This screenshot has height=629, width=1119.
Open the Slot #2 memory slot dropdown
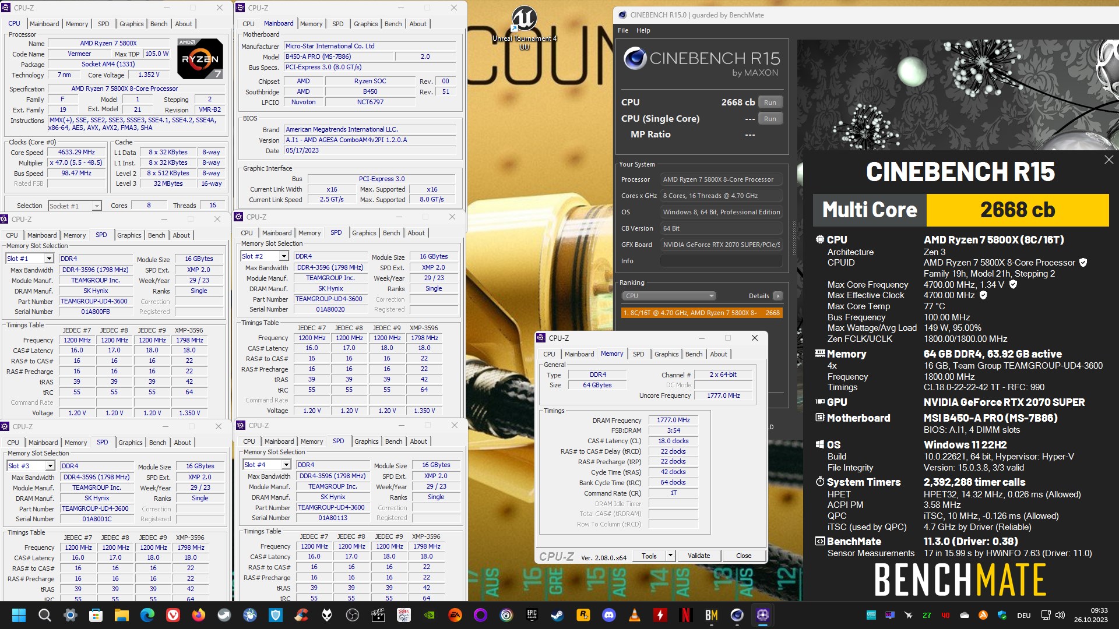(265, 256)
